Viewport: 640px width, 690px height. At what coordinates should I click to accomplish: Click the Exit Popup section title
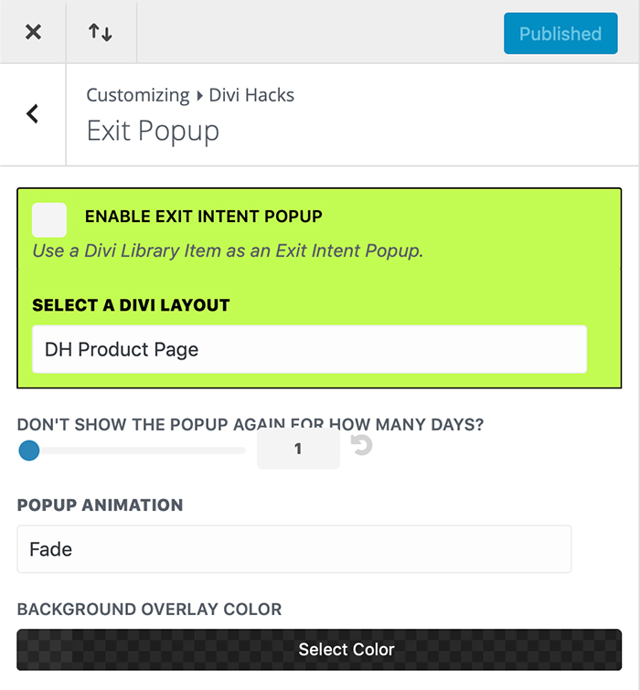153,131
